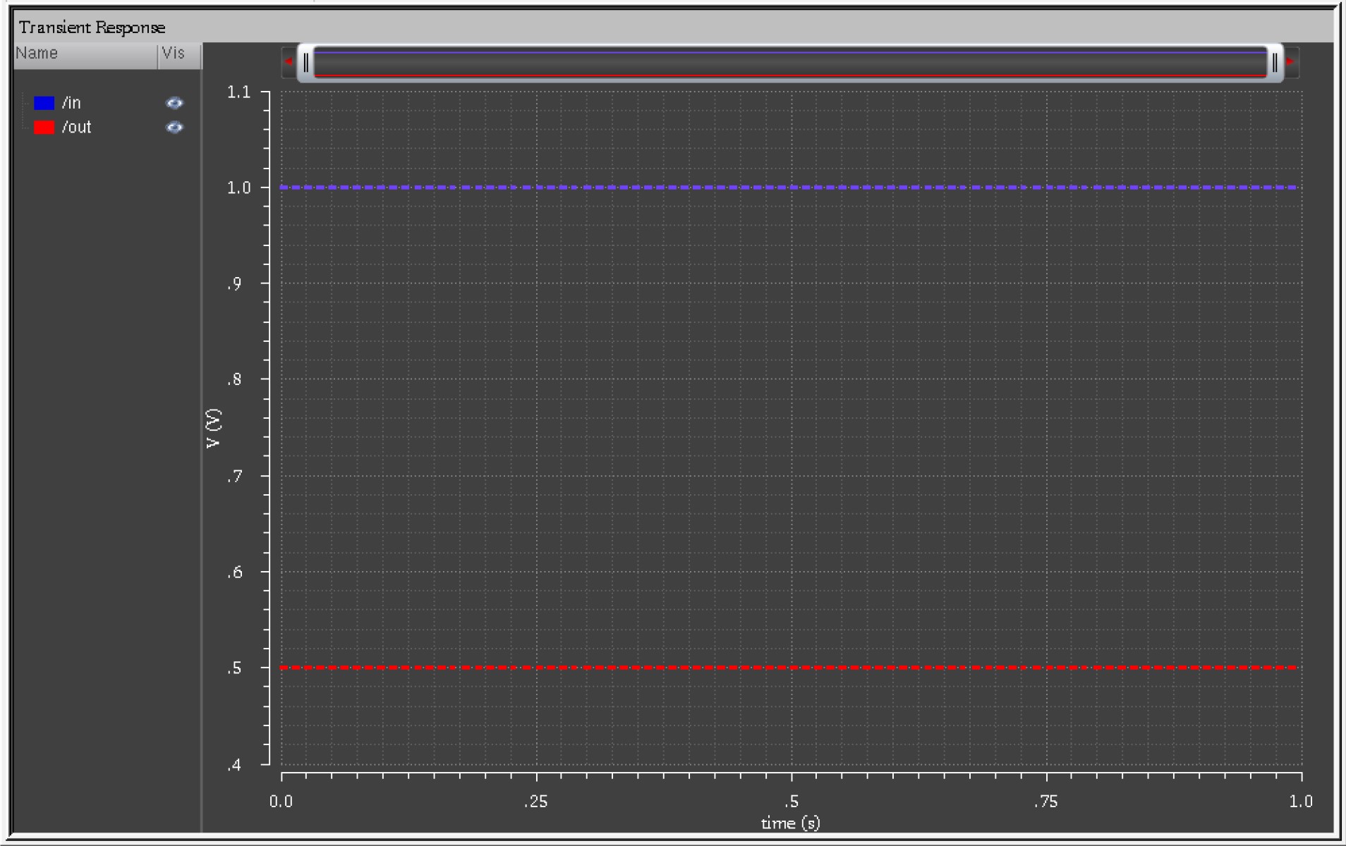1346x846 pixels.
Task: Click the .75 tick label on the time axis
Action: point(1045,802)
